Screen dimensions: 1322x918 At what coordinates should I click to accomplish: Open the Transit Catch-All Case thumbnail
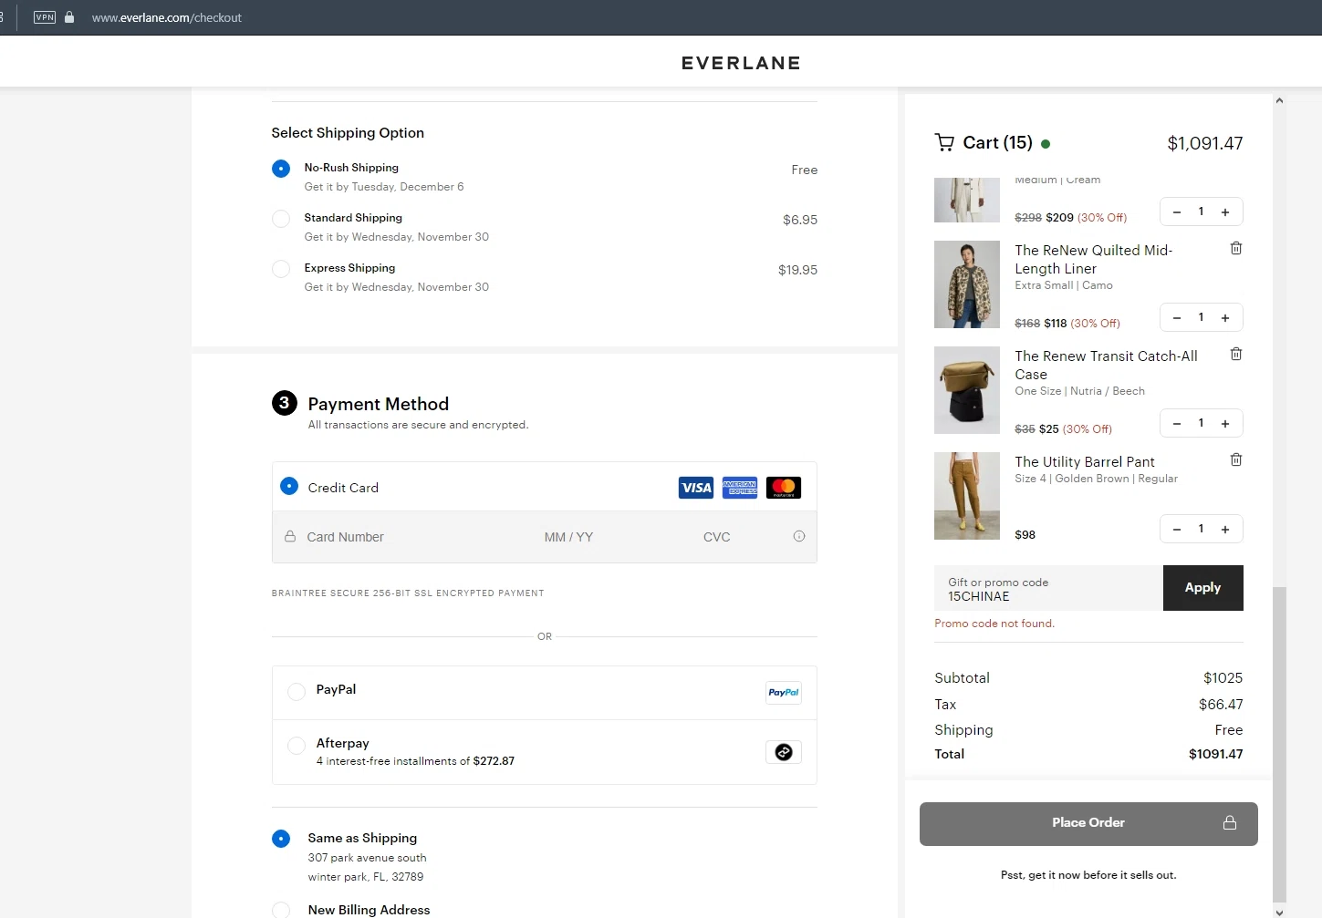click(x=967, y=390)
